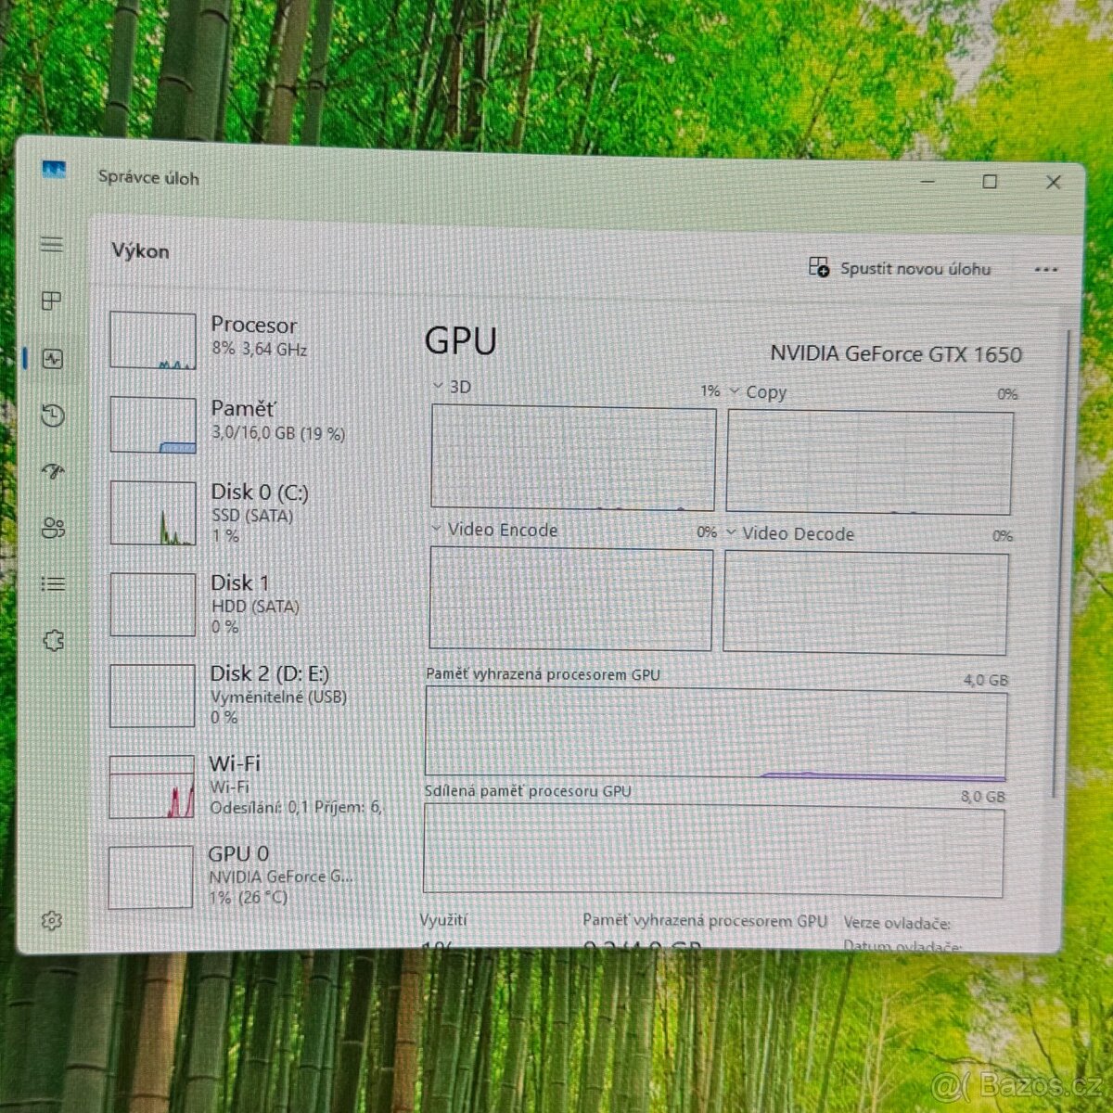Select Disk 1 HDD entry
The width and height of the screenshot is (1113, 1113).
pos(247,604)
